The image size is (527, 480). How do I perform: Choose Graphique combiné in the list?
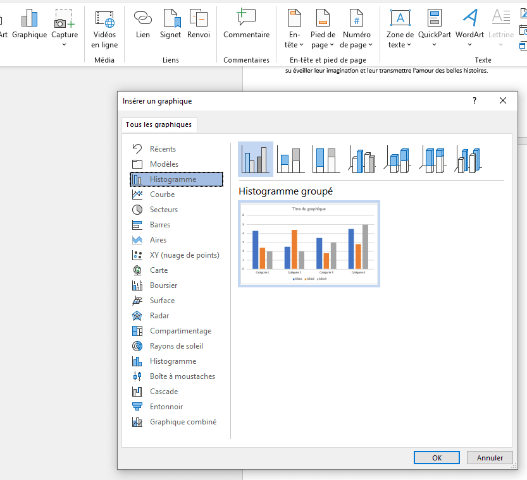click(x=183, y=422)
